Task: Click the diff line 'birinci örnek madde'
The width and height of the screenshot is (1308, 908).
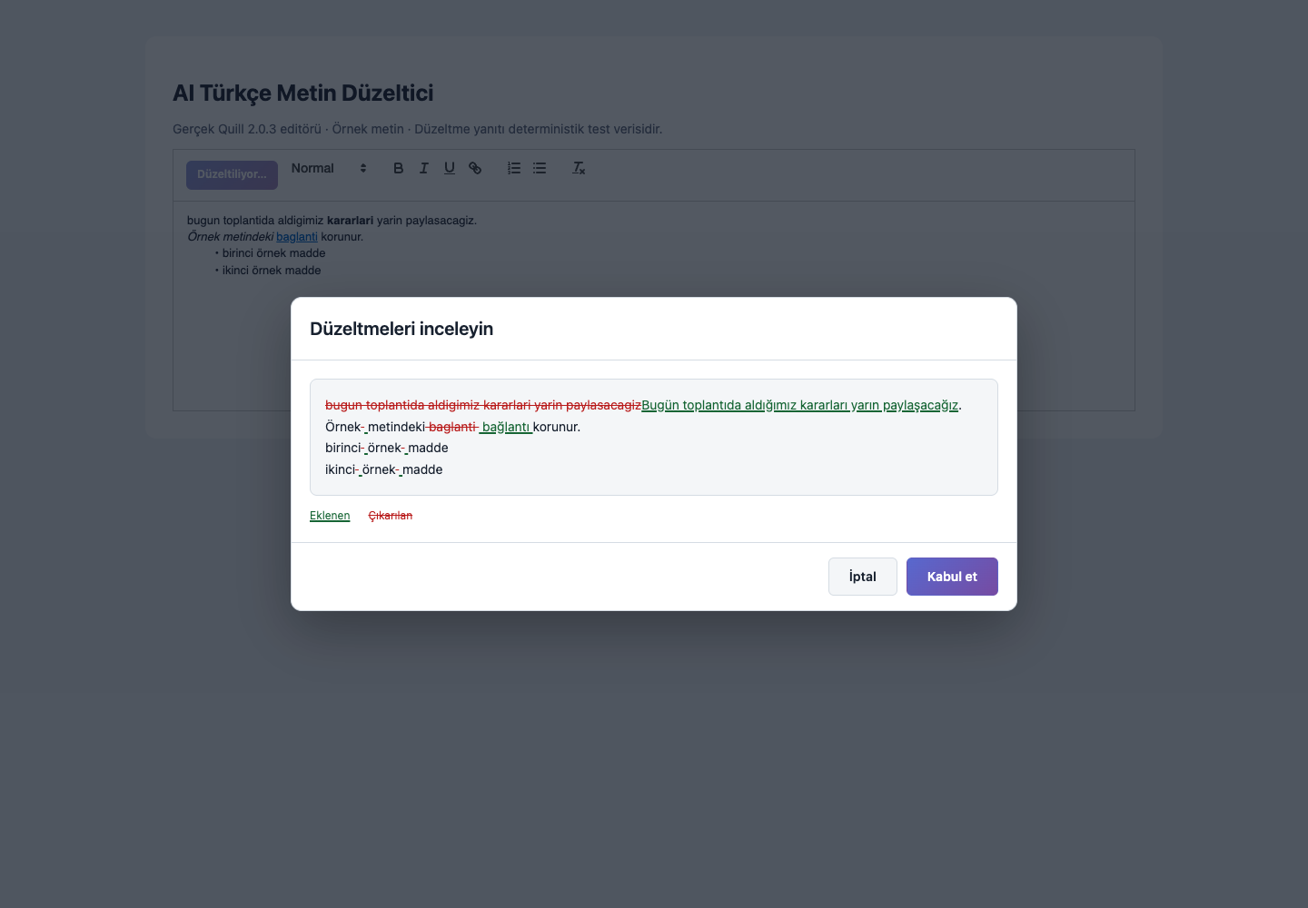Action: point(387,448)
